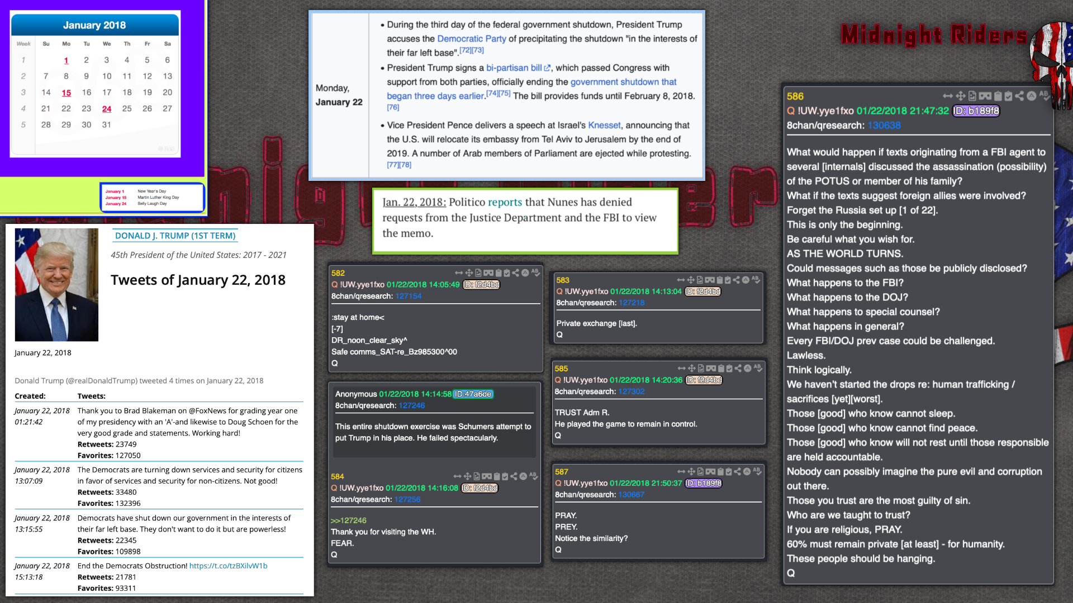
Task: Click the horizontal resize arrows on post 582
Action: coord(459,273)
